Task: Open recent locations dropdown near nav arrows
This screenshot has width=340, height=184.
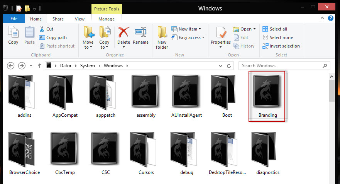Action: coord(31,66)
